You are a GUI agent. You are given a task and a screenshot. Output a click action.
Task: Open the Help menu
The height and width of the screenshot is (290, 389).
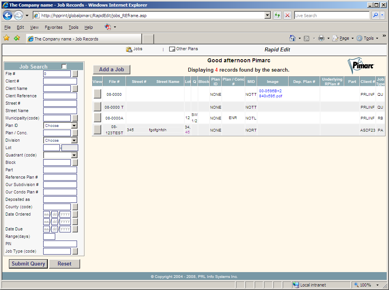coord(89,27)
